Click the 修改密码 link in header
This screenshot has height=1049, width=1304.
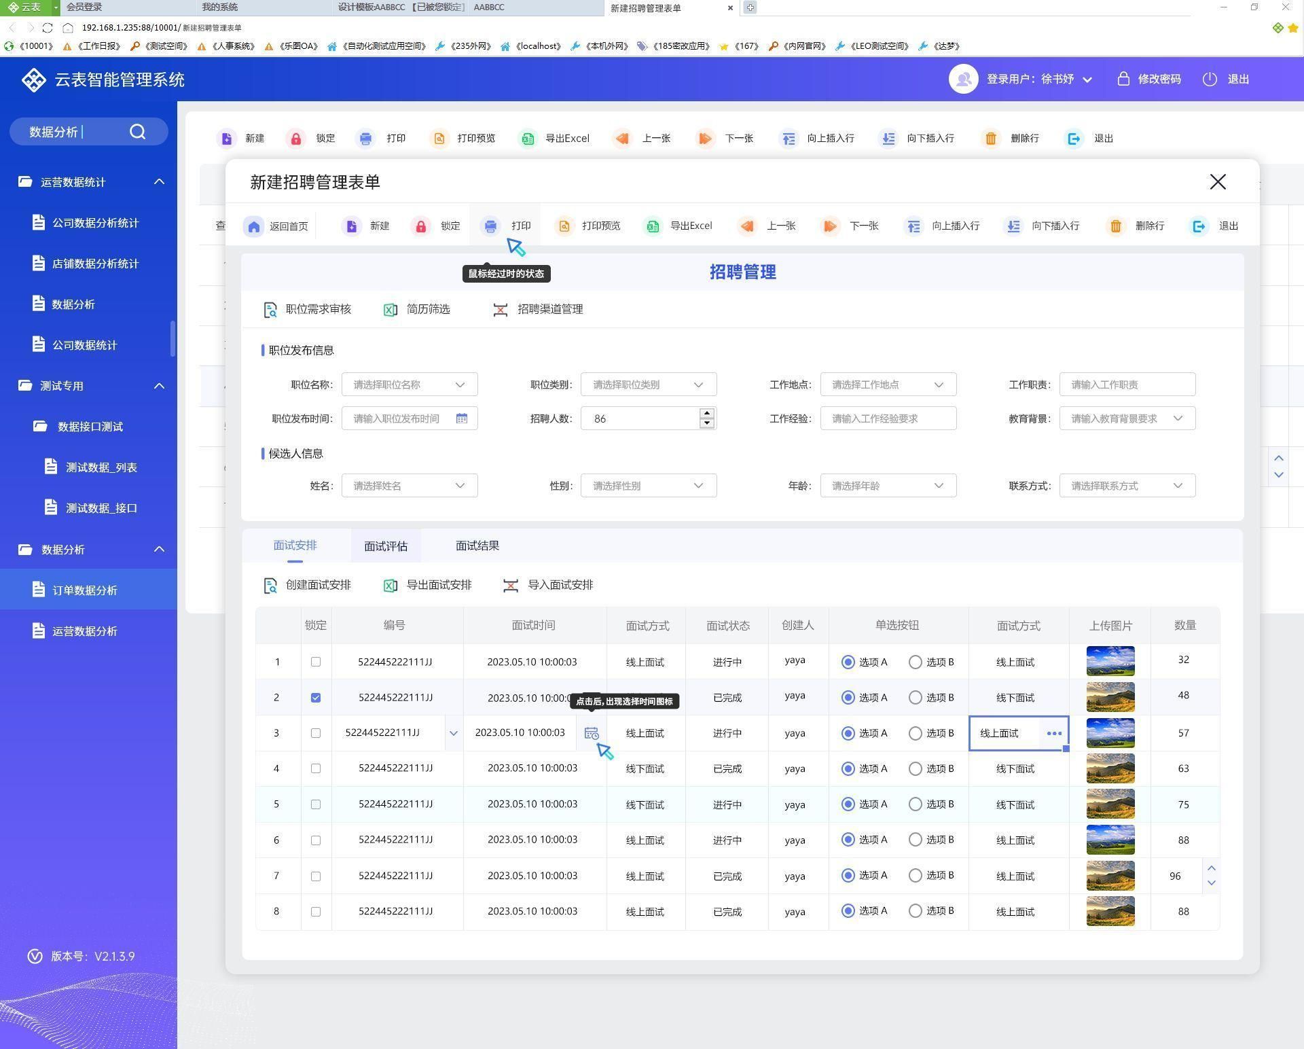1159,79
